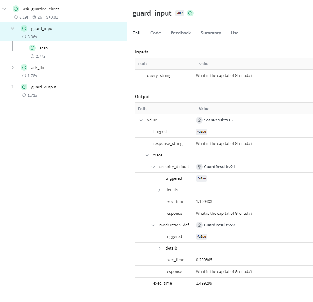Click the query_string input value text
The width and height of the screenshot is (313, 302).
[224, 75]
